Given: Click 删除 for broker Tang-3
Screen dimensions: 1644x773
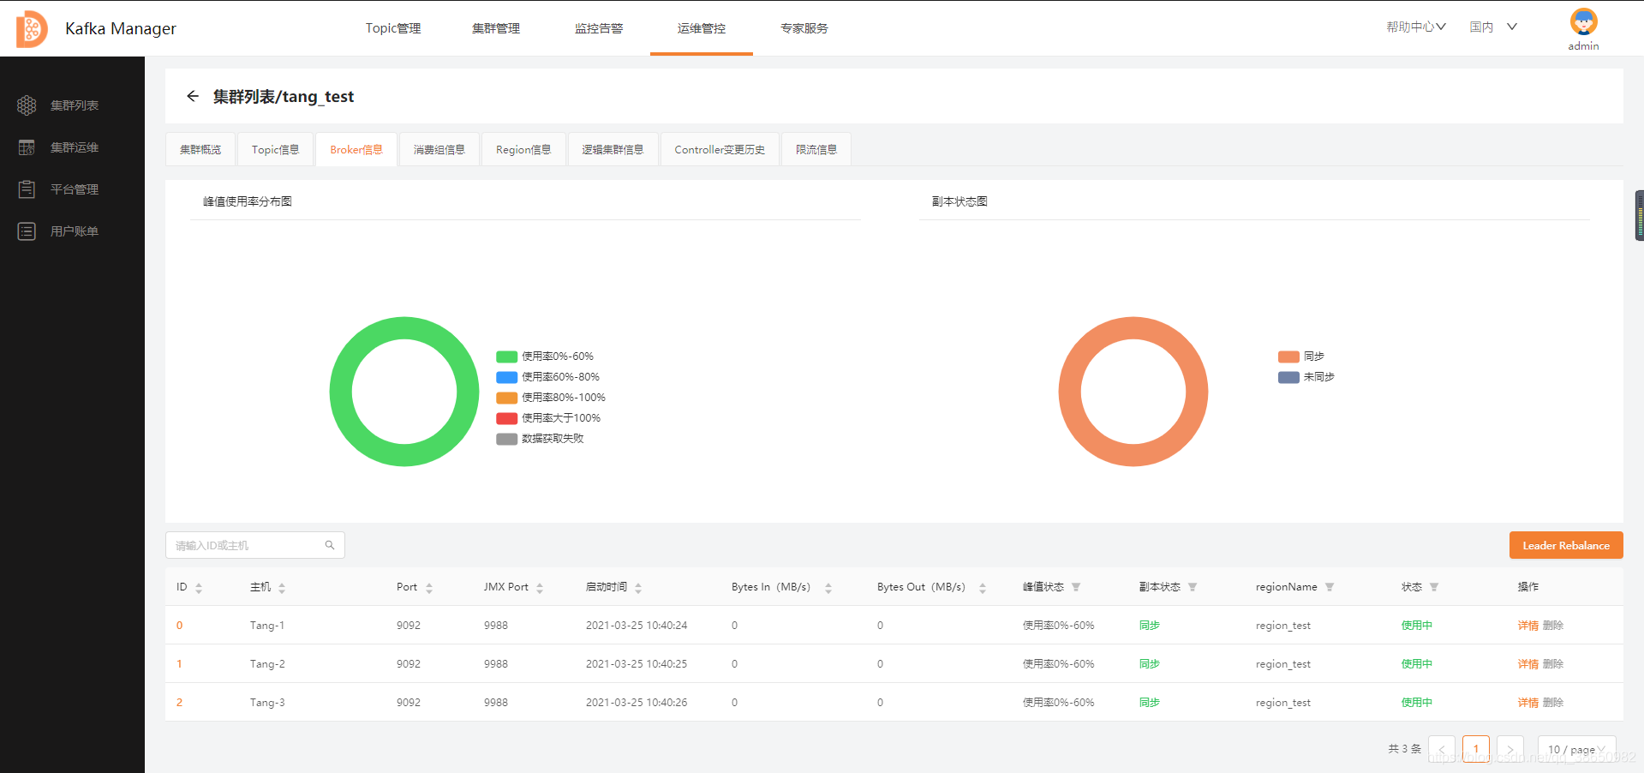Looking at the screenshot, I should [x=1553, y=703].
